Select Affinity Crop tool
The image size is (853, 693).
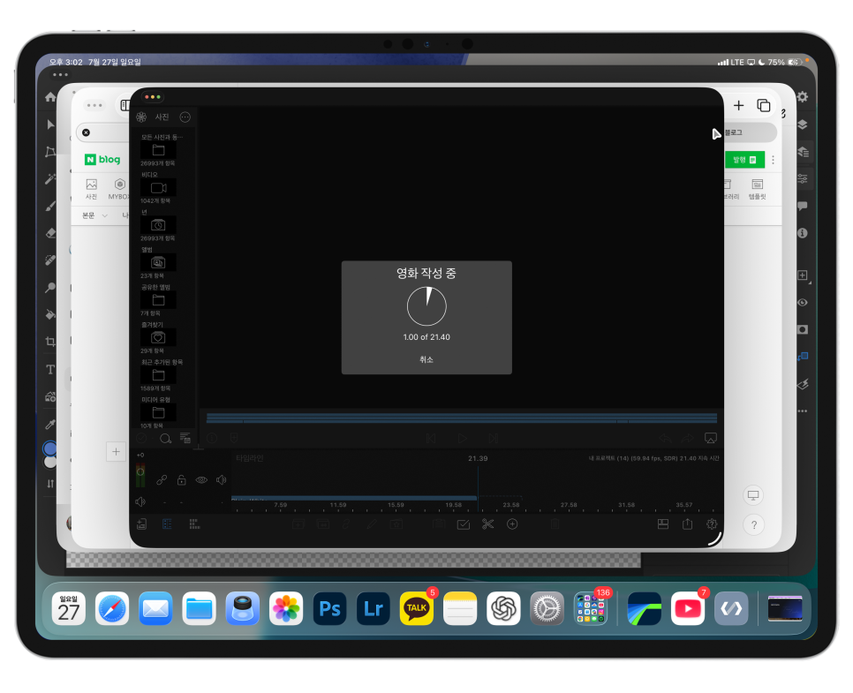(x=50, y=342)
